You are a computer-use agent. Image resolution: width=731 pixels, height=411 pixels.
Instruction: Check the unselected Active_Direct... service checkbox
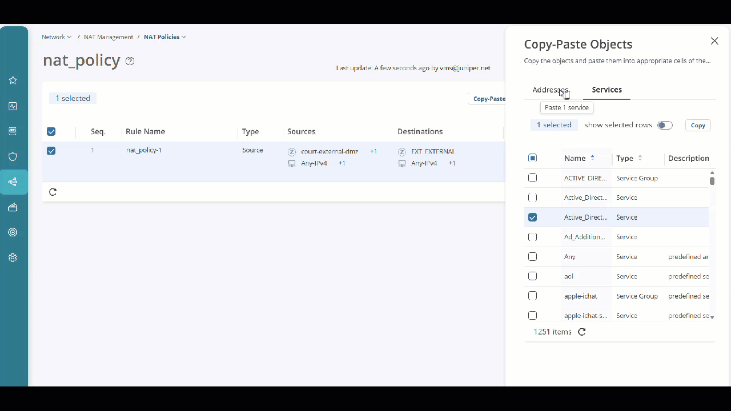(533, 198)
